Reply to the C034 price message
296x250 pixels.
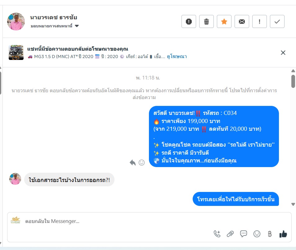pos(133,162)
